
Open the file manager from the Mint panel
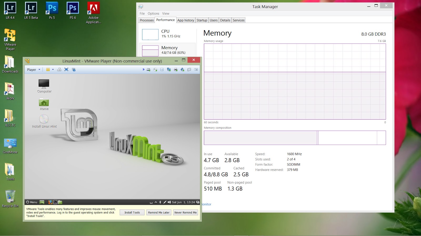tap(60, 202)
